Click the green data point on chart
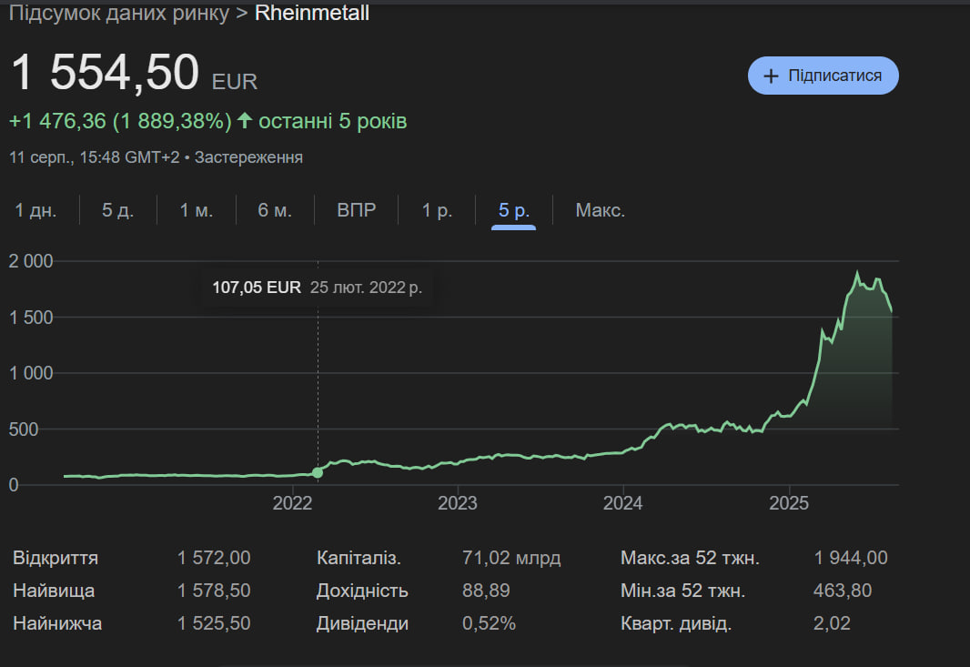This screenshot has width=970, height=667. point(318,472)
